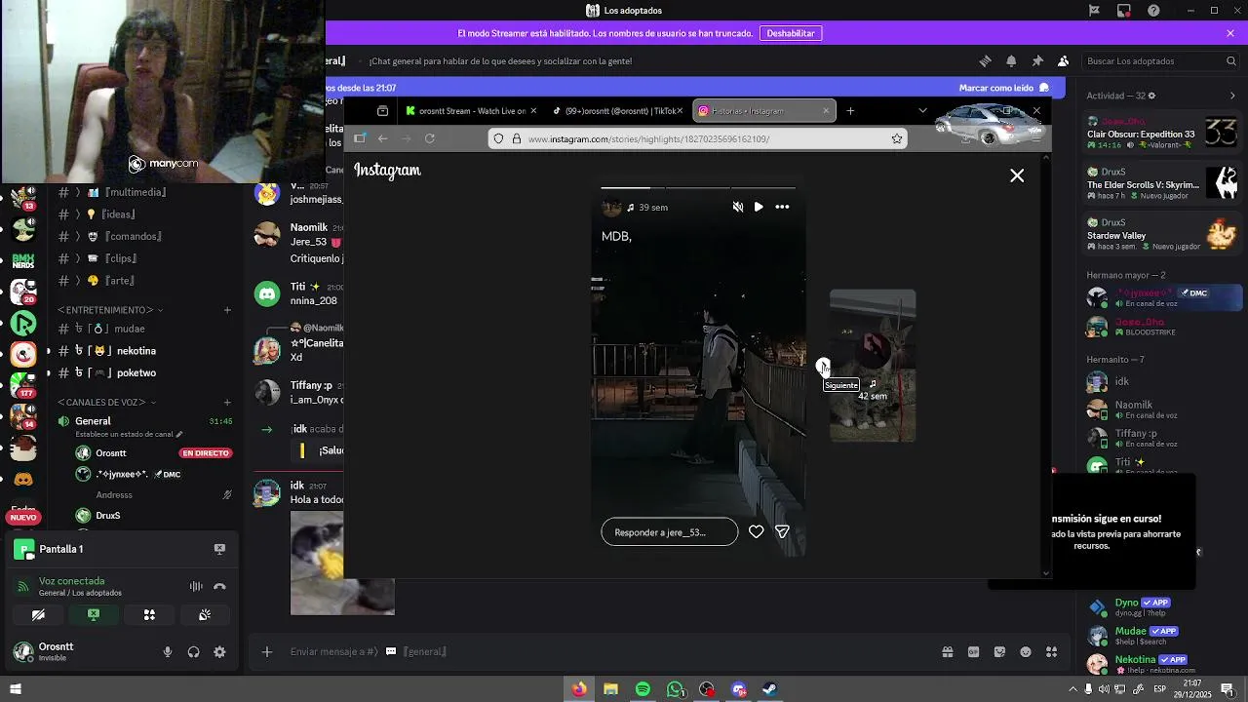Stop screen sharing with green screen button
The height and width of the screenshot is (702, 1248).
94,615
